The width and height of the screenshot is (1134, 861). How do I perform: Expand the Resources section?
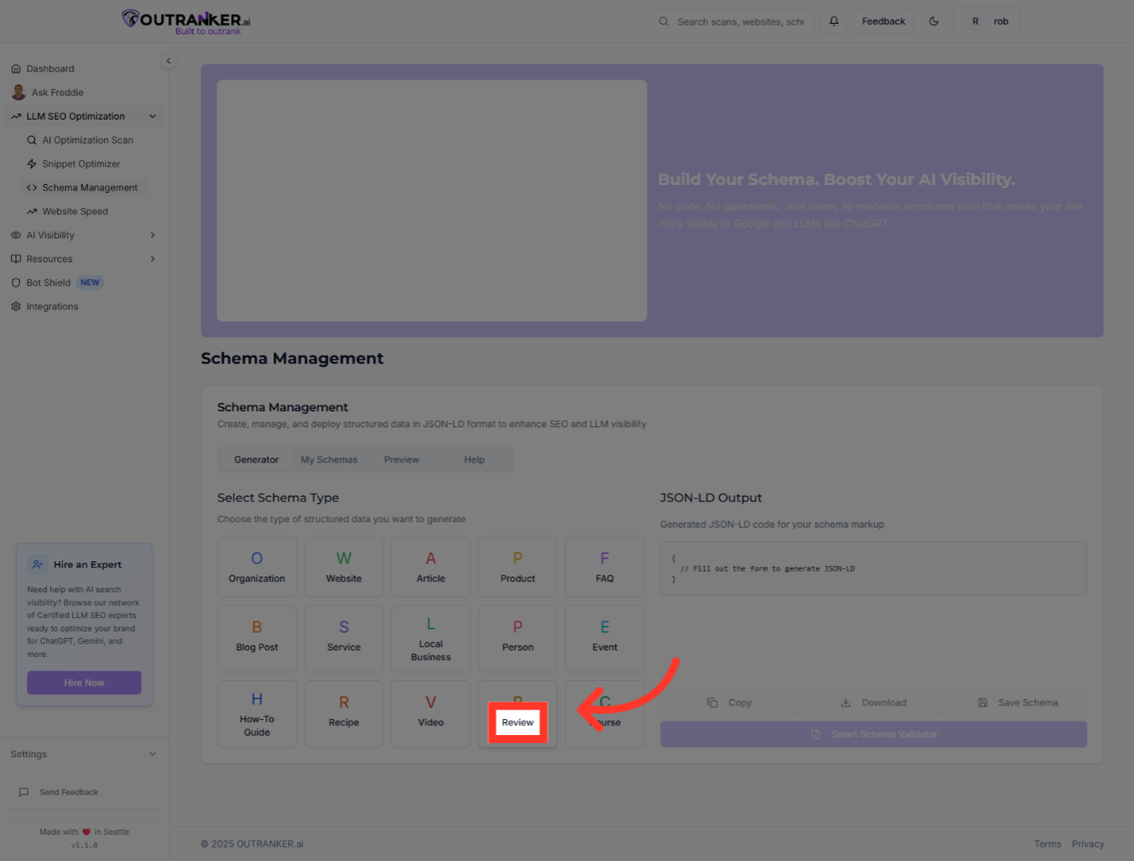click(85, 259)
